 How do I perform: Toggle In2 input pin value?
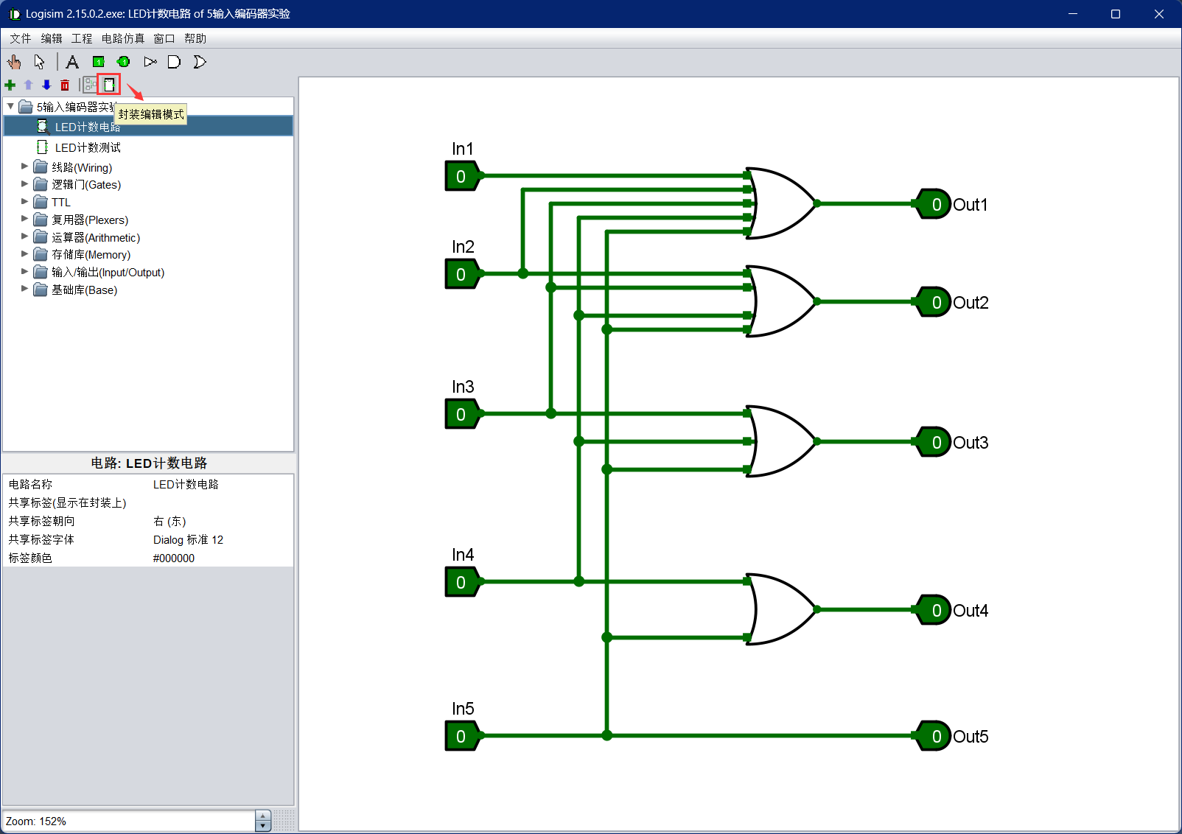coord(461,275)
